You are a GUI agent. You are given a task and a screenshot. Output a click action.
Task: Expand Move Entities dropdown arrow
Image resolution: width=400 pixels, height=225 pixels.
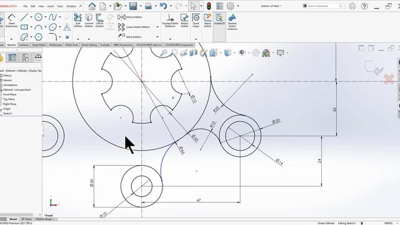coord(157,37)
